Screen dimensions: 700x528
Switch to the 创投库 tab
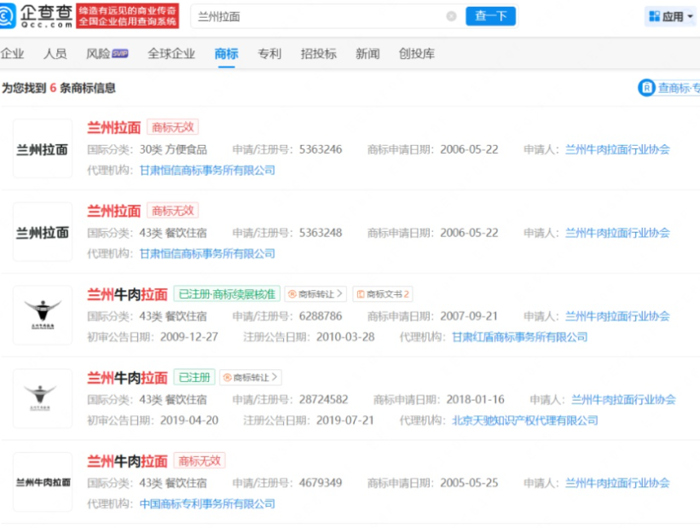click(417, 54)
